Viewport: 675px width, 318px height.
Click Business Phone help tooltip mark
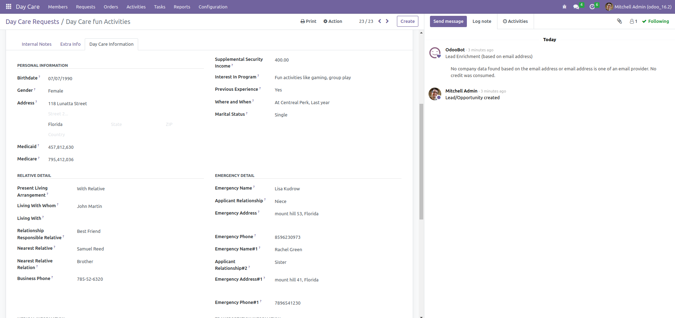pos(52,278)
